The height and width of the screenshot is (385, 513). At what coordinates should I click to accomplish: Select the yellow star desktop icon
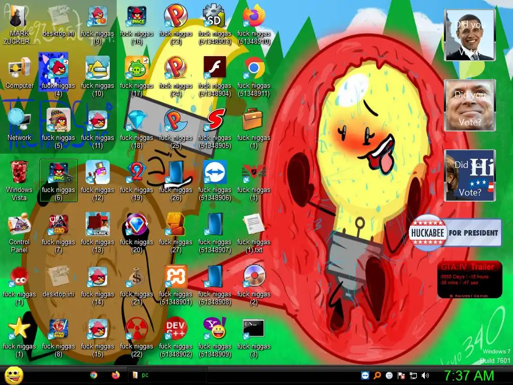(x=20, y=329)
